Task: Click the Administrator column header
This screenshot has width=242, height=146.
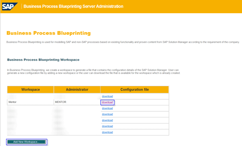Action: [77, 90]
